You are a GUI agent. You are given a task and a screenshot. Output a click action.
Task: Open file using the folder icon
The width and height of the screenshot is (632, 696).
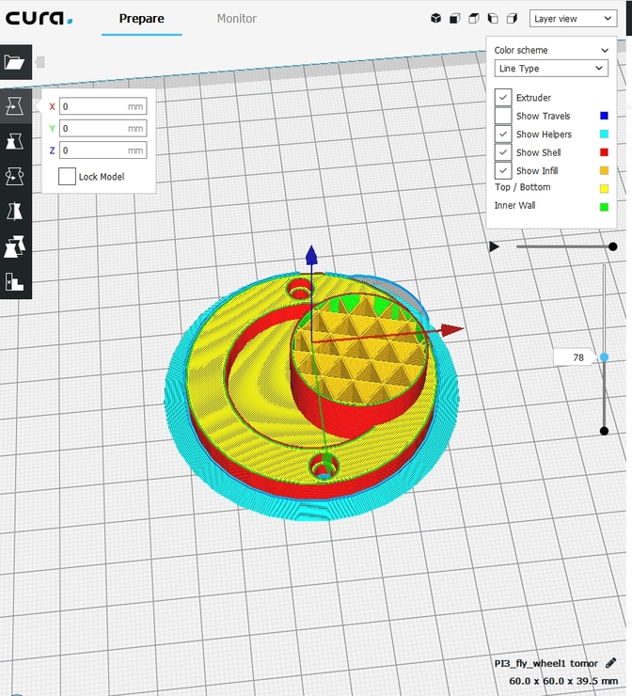pyautogui.click(x=15, y=62)
